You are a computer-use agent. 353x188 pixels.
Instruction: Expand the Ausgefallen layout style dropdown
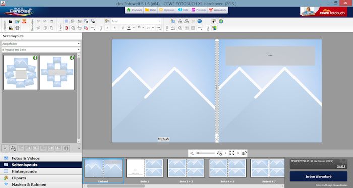[x=41, y=44]
